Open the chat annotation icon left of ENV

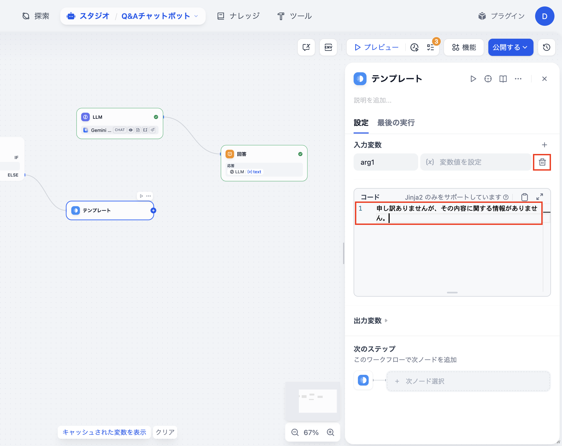point(306,47)
